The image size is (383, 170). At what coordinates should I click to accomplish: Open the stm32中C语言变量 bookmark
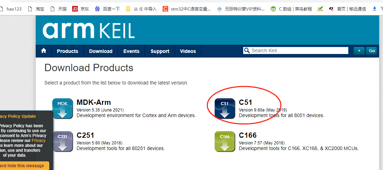click(187, 9)
